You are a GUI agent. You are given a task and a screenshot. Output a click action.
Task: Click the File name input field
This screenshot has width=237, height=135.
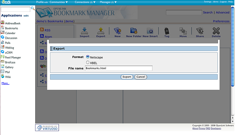click(118, 68)
